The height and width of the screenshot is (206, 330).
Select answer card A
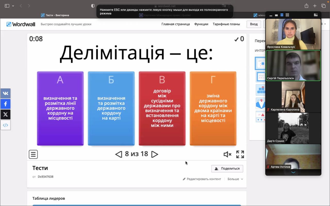pos(60,108)
